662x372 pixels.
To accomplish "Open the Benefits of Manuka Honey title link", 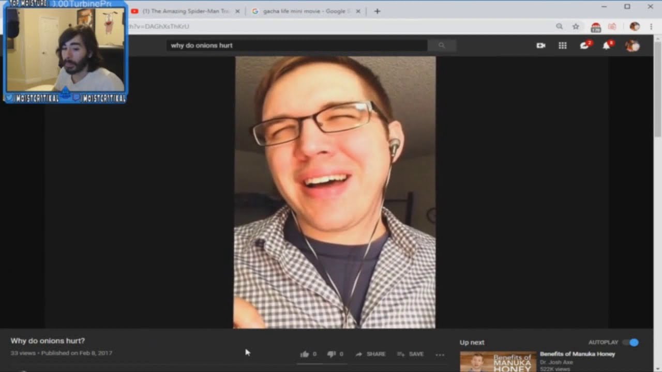I will pyautogui.click(x=577, y=354).
